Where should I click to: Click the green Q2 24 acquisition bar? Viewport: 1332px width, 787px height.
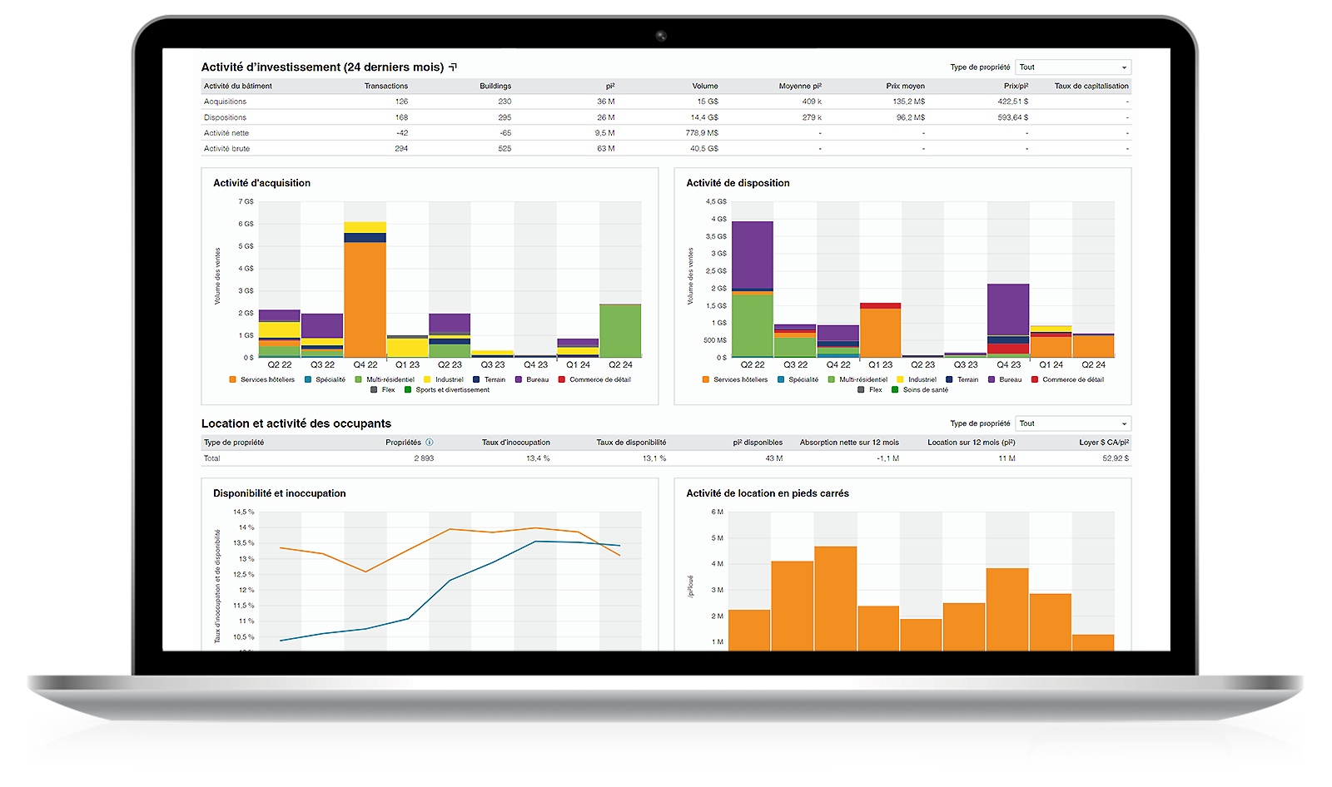pos(620,331)
